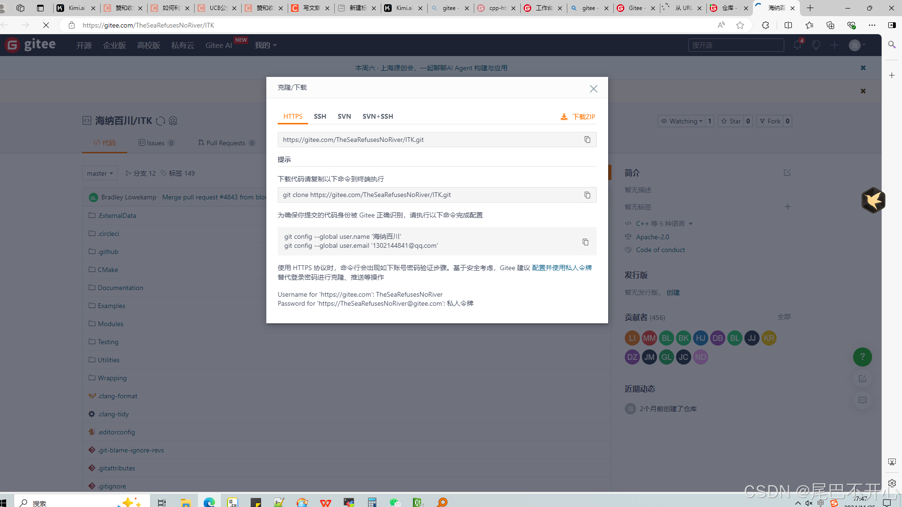The height and width of the screenshot is (507, 902).
Task: View the 分支 12 branches link
Action: pos(141,173)
